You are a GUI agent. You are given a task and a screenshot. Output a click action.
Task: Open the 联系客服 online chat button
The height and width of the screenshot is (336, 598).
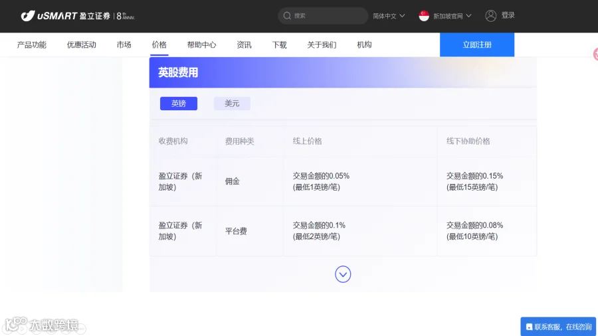pos(558,327)
